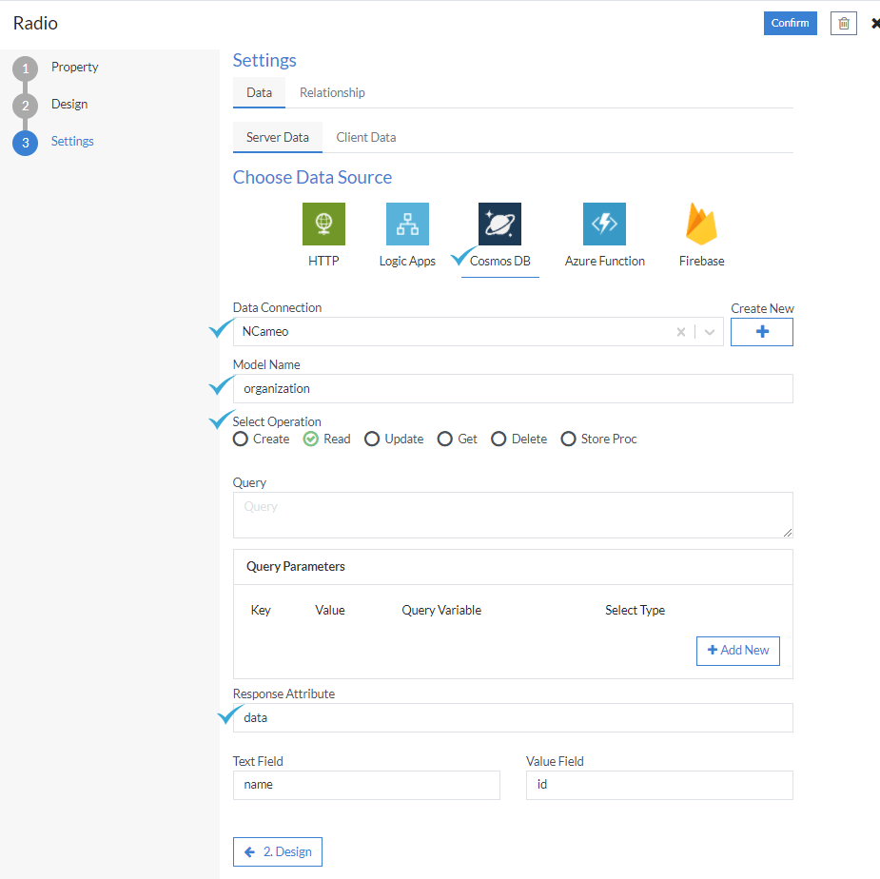Clear the NCameo data connection selection
The image size is (880, 879).
click(681, 331)
